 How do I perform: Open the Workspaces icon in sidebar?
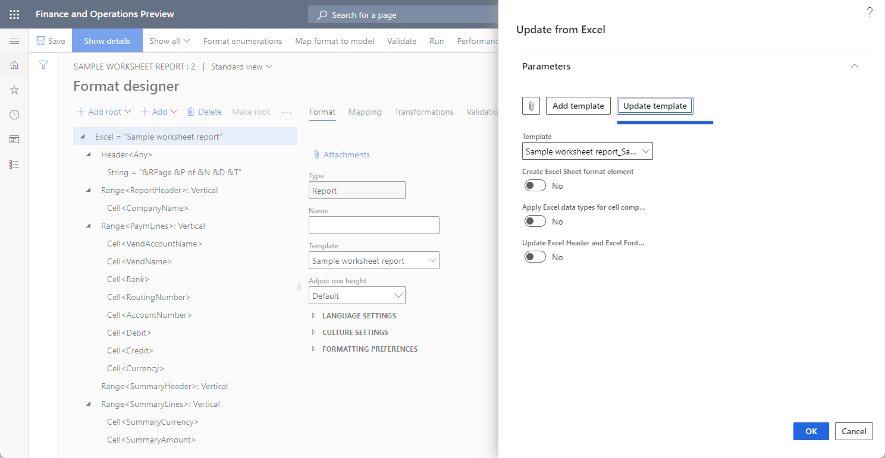point(14,139)
